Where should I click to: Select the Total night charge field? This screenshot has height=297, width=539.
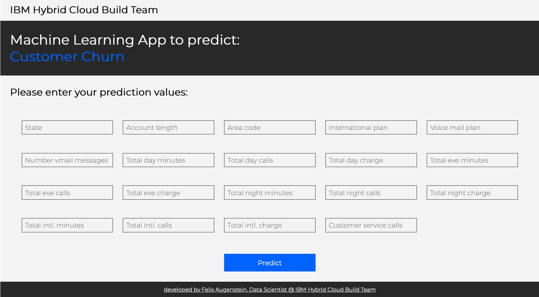[x=472, y=193]
